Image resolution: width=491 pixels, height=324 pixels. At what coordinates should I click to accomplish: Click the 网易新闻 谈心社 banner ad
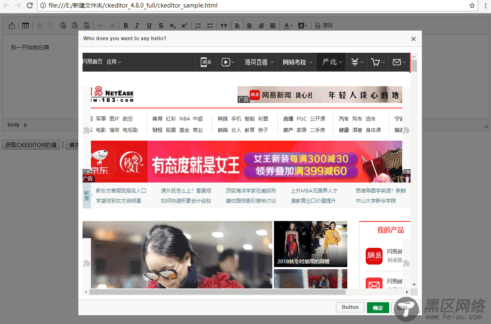pyautogui.click(x=320, y=95)
